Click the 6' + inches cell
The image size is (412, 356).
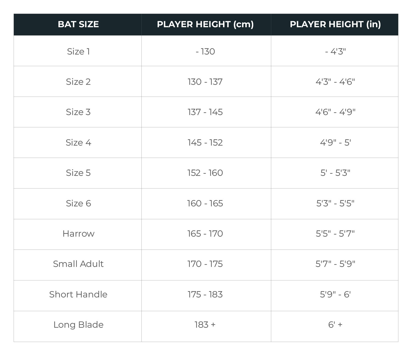tap(335, 325)
